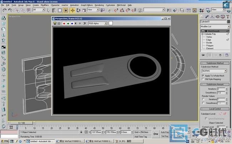This screenshot has height=144, width=232.
Task: Collapse the Subdivision Amount rollout
Action: pos(215,84)
